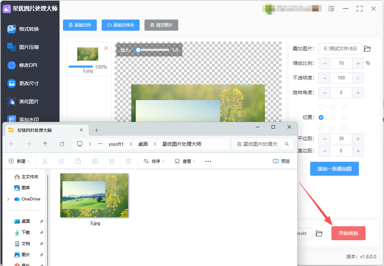The width and height of the screenshot is (384, 266).
Task: Click the Paste icon in Explorer toolbar
Action: [78, 161]
